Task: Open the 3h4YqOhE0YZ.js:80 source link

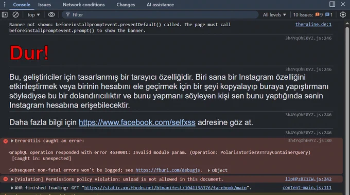Action: point(310,140)
